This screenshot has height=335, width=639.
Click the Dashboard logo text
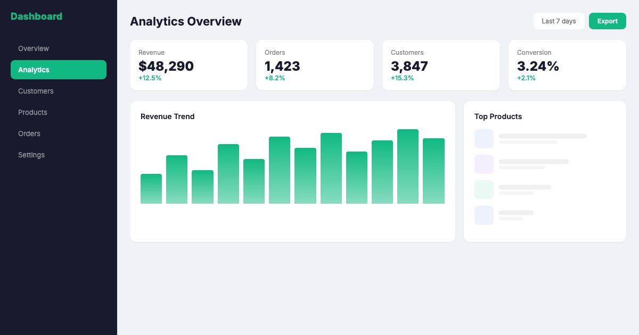tap(36, 16)
